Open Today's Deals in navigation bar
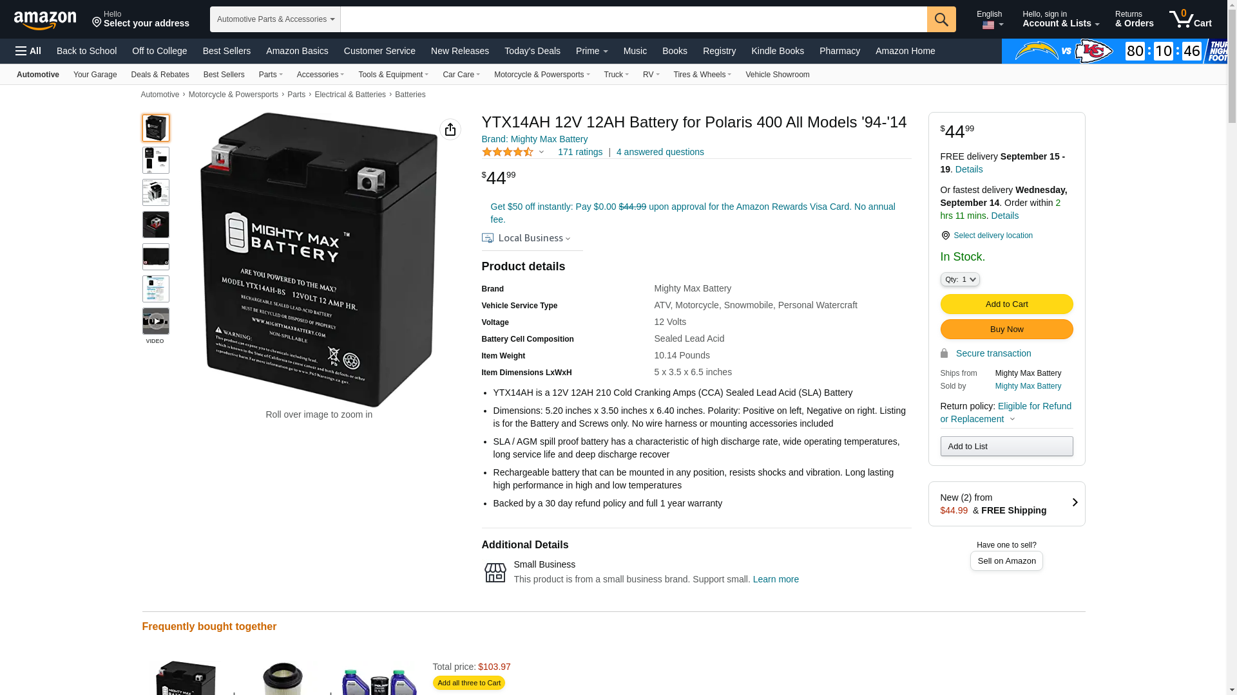 pyautogui.click(x=532, y=51)
